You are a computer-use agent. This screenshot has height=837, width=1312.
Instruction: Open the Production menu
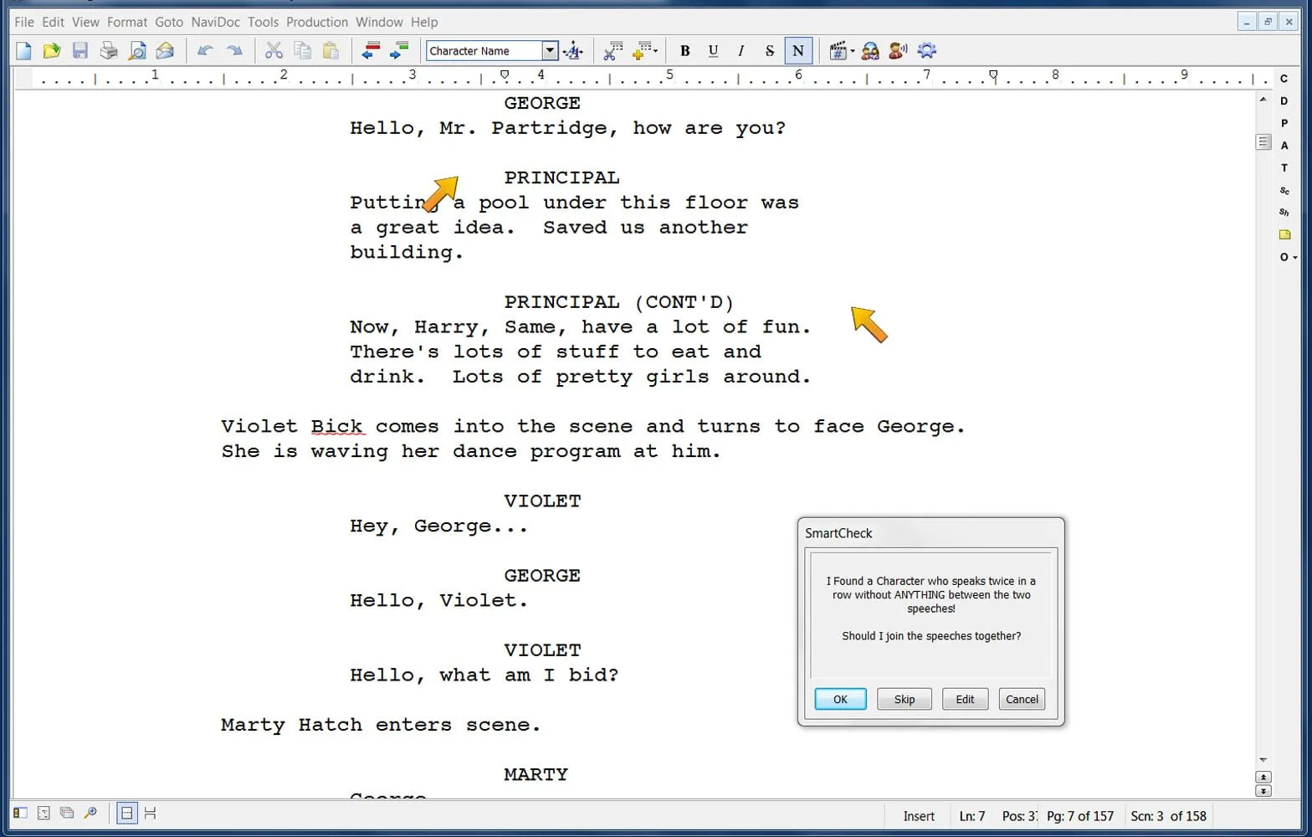tap(317, 22)
